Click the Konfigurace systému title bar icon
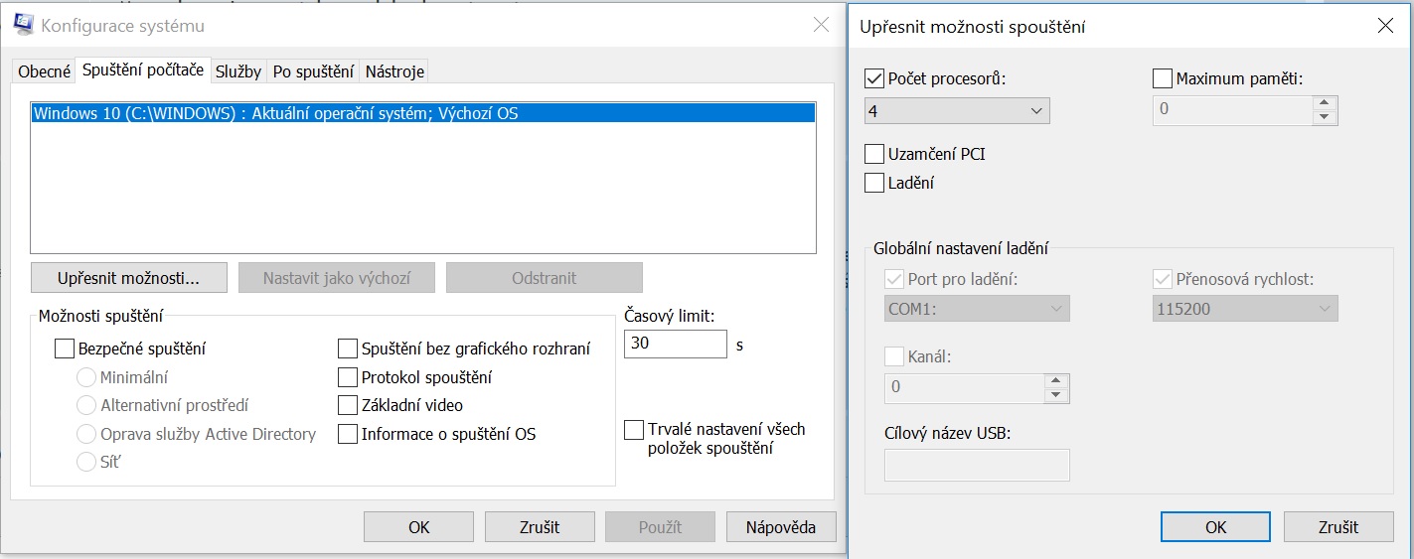This screenshot has width=1414, height=559. point(23,26)
